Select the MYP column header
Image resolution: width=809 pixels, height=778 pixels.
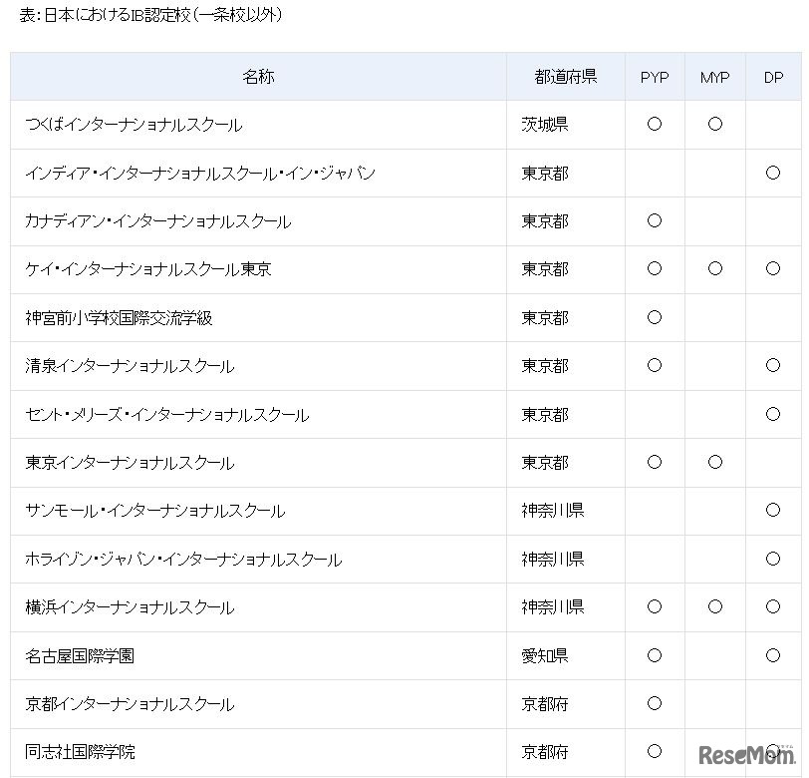pyautogui.click(x=714, y=76)
